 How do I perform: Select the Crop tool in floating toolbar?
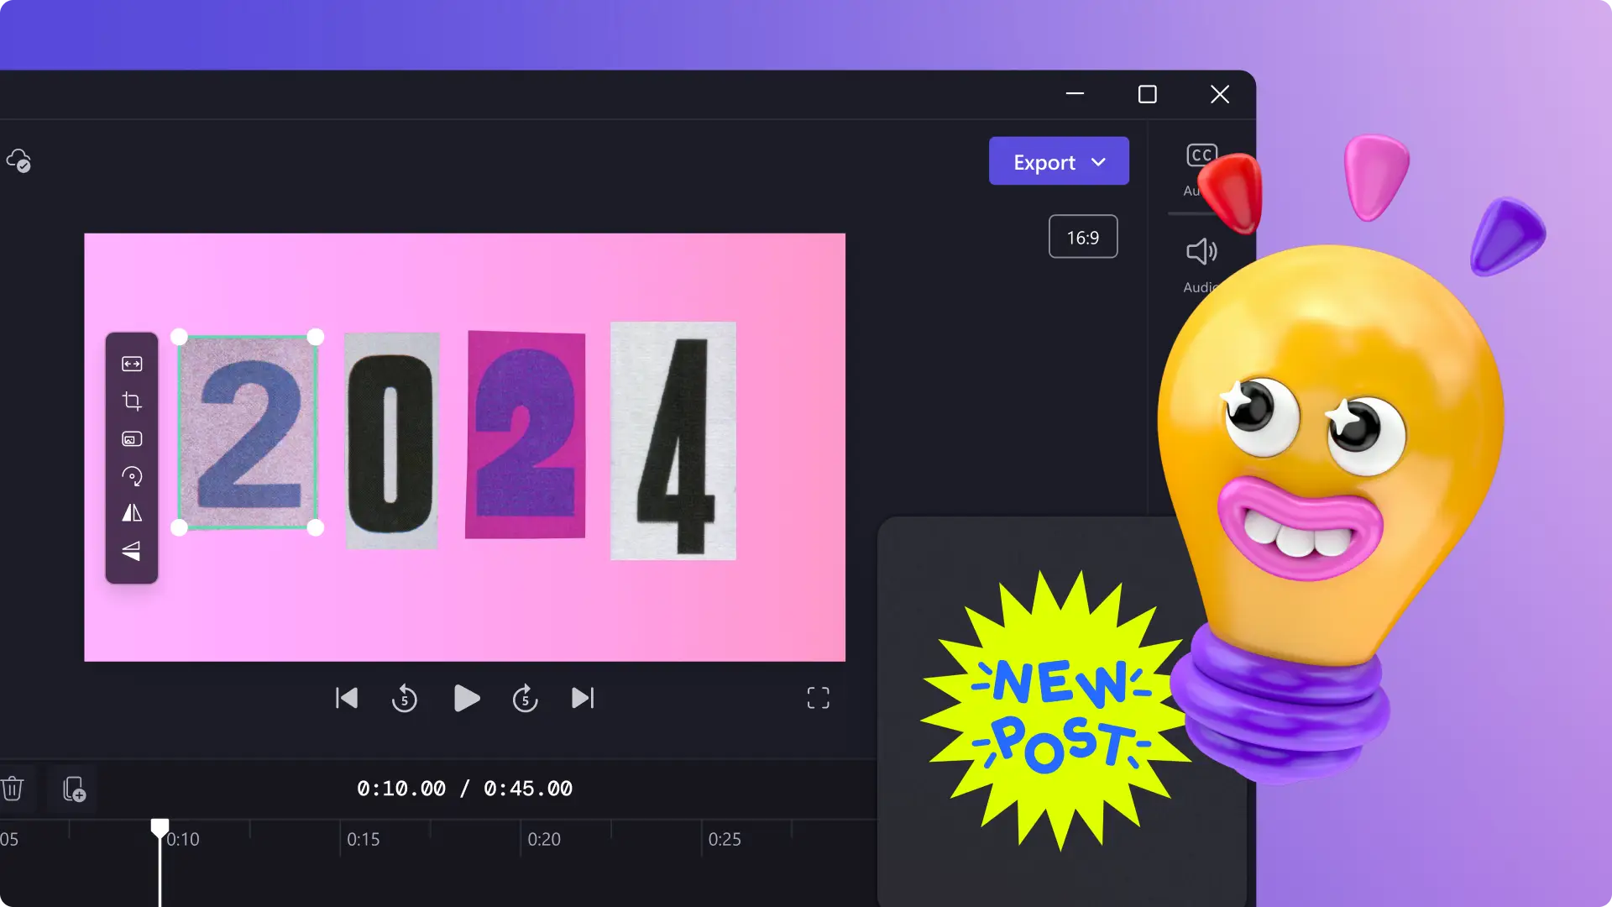(x=132, y=401)
